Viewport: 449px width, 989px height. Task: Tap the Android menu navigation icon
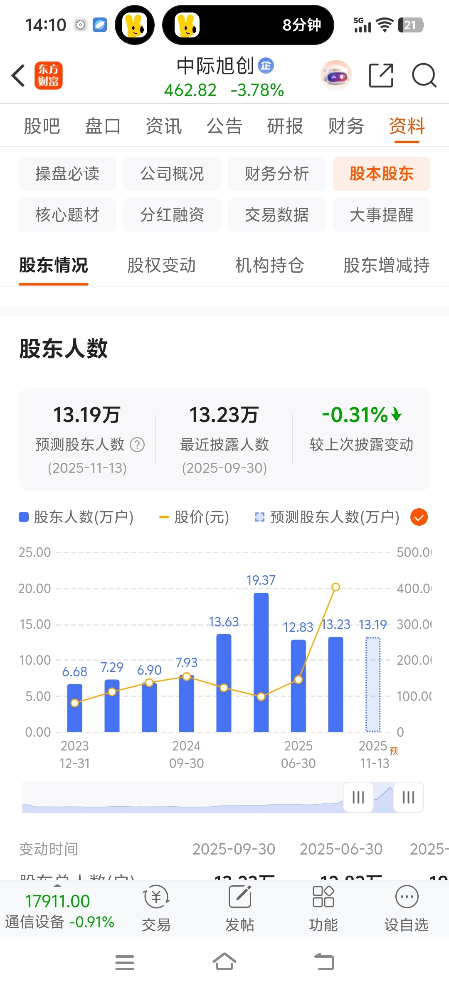click(125, 962)
